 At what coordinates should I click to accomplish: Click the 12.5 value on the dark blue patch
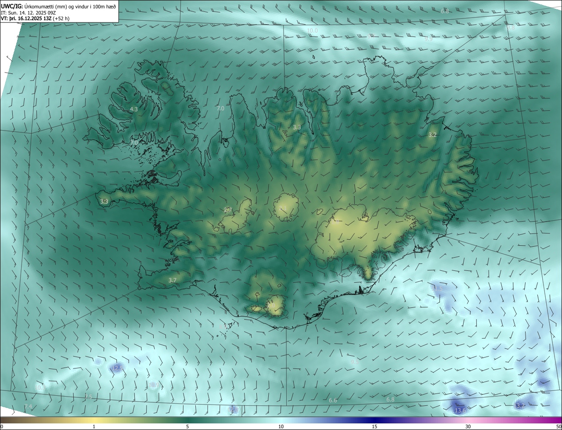tap(117, 368)
